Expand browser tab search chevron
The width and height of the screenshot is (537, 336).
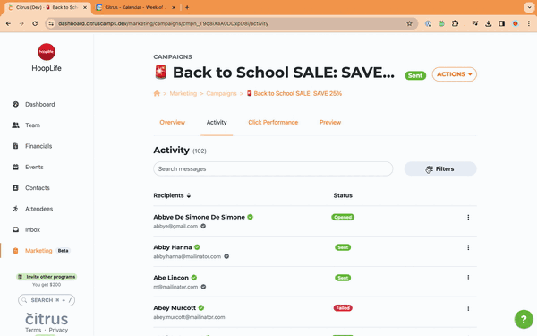point(529,7)
